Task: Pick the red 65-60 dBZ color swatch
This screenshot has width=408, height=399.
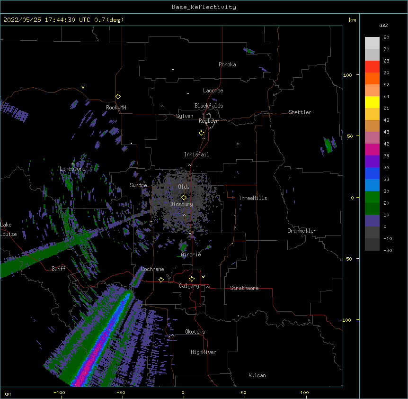Action: tap(372, 66)
